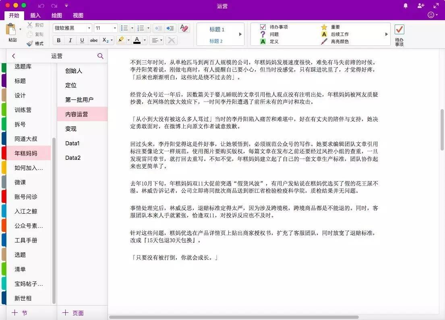
Task: Add a new page with 页面 button
Action: pos(72,313)
